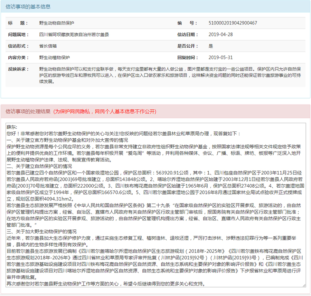Click the title value 野生动物自然保护
Viewport: 311px width, 296px height.
pos(57,23)
